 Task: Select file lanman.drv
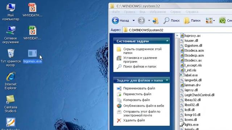pyautogui.click(x=190, y=85)
